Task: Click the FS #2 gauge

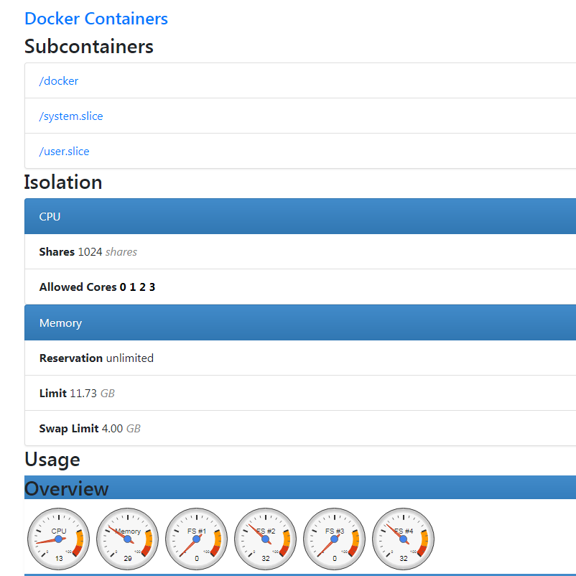Action: coord(266,539)
